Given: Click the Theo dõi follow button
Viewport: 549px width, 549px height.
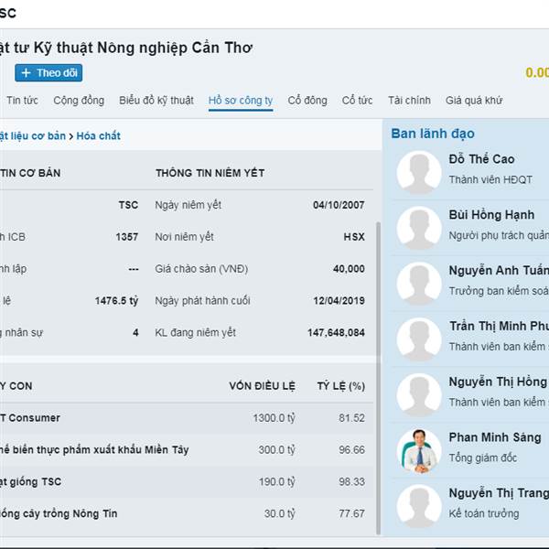Looking at the screenshot, I should pyautogui.click(x=48, y=73).
